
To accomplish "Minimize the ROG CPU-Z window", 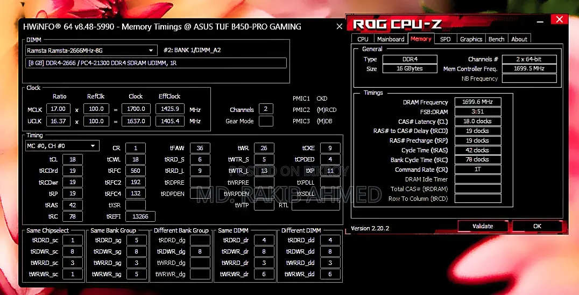I will (x=540, y=22).
